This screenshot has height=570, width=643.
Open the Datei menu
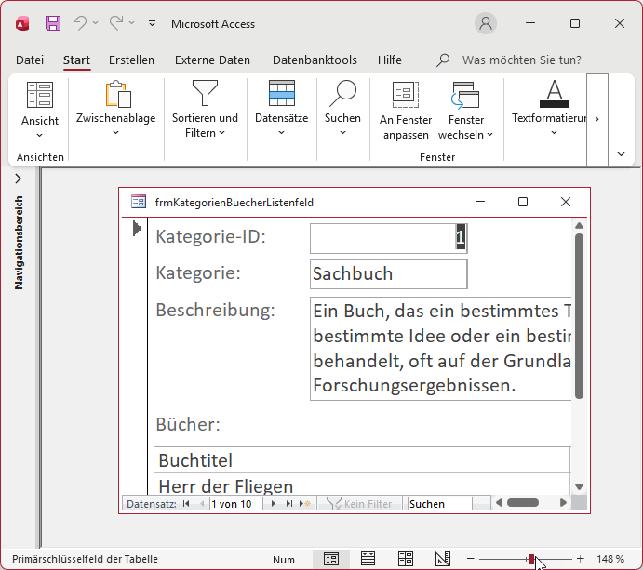point(30,60)
